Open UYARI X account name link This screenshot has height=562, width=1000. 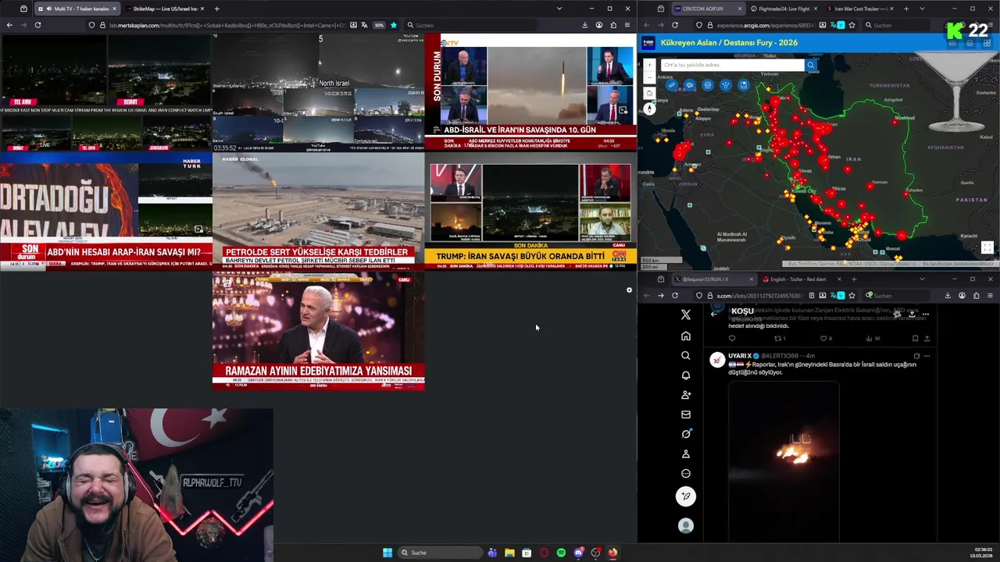[x=740, y=356]
